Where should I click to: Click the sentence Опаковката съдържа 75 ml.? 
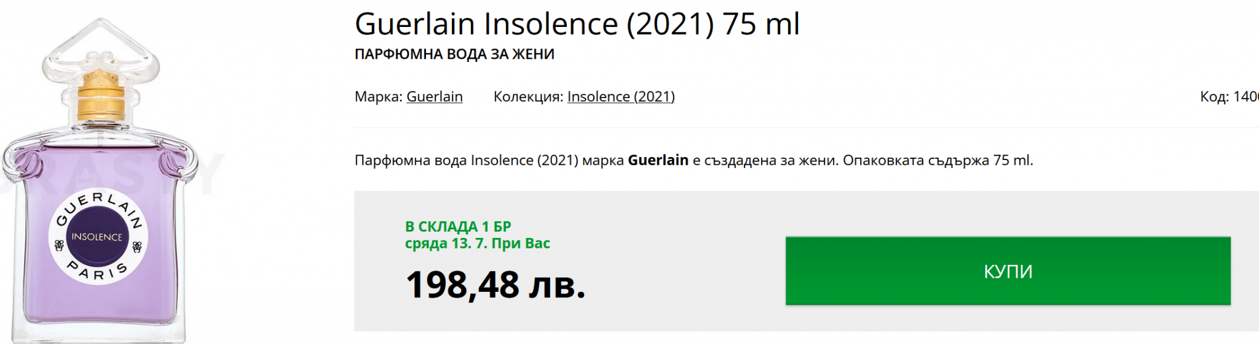(937, 161)
